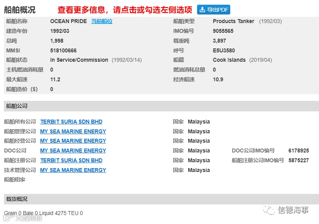
Task: Select registered company IMO number 5875227
Action: coord(299,160)
